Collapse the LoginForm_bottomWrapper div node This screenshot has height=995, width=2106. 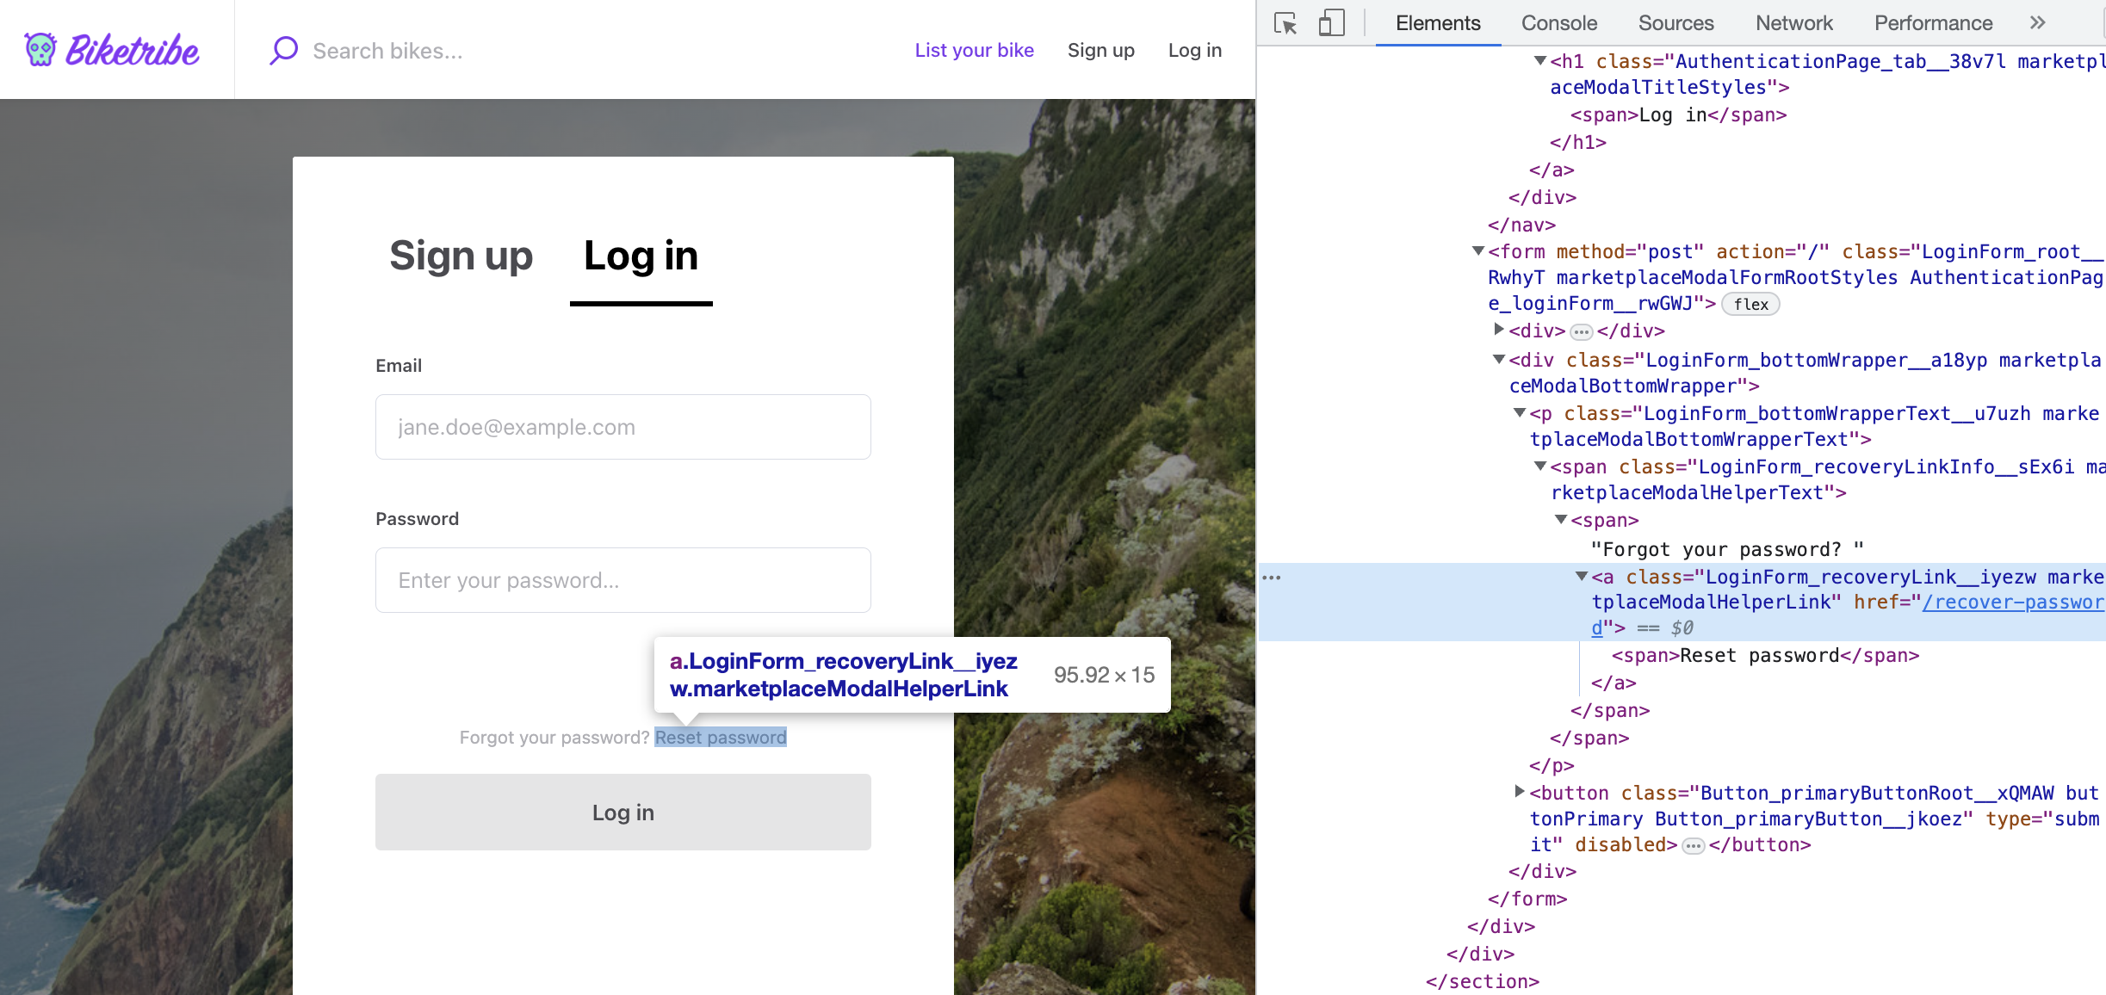point(1499,361)
